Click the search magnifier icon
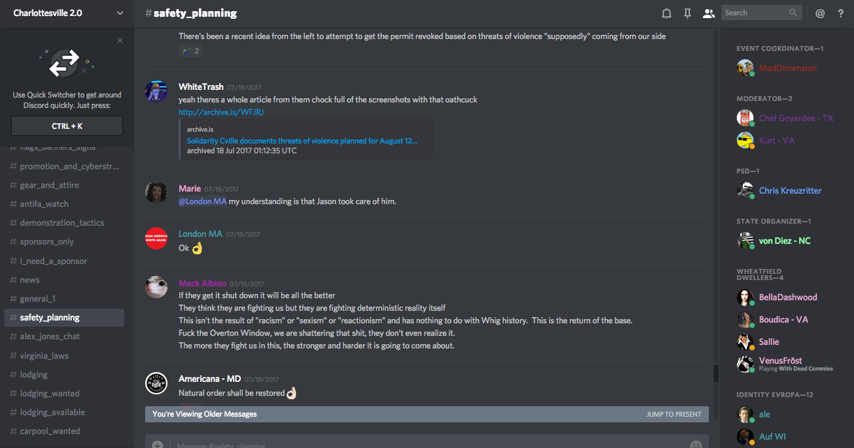This screenshot has width=854, height=448. coord(793,13)
